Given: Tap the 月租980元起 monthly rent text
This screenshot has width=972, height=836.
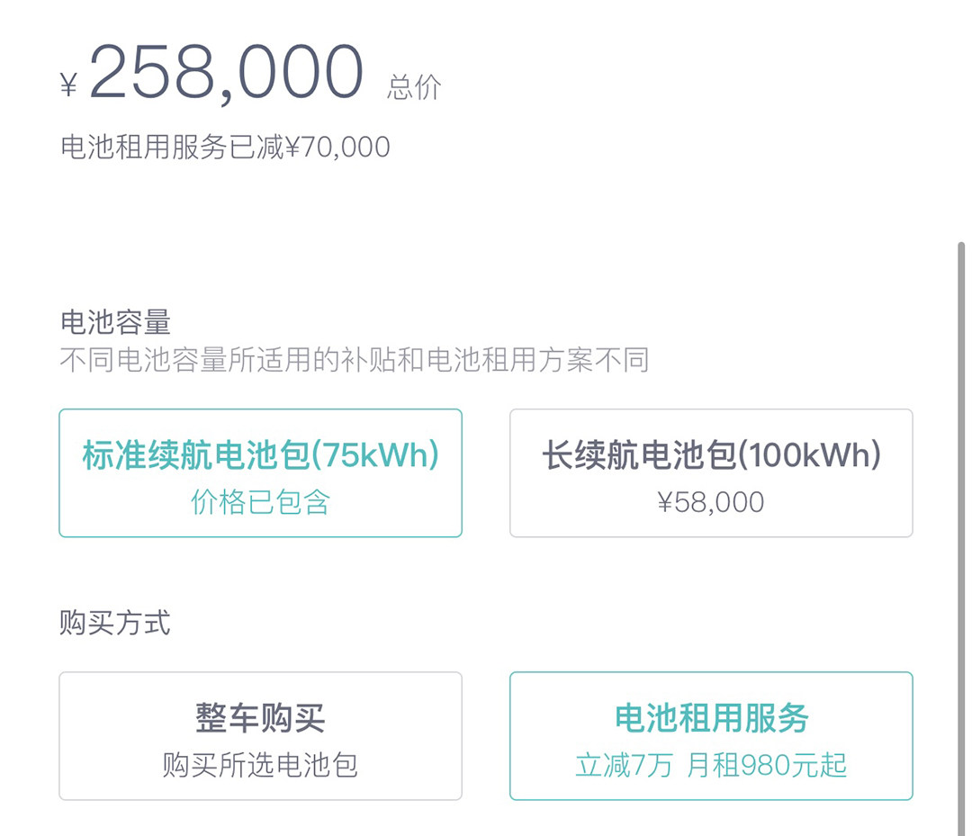Looking at the screenshot, I should click(x=767, y=765).
